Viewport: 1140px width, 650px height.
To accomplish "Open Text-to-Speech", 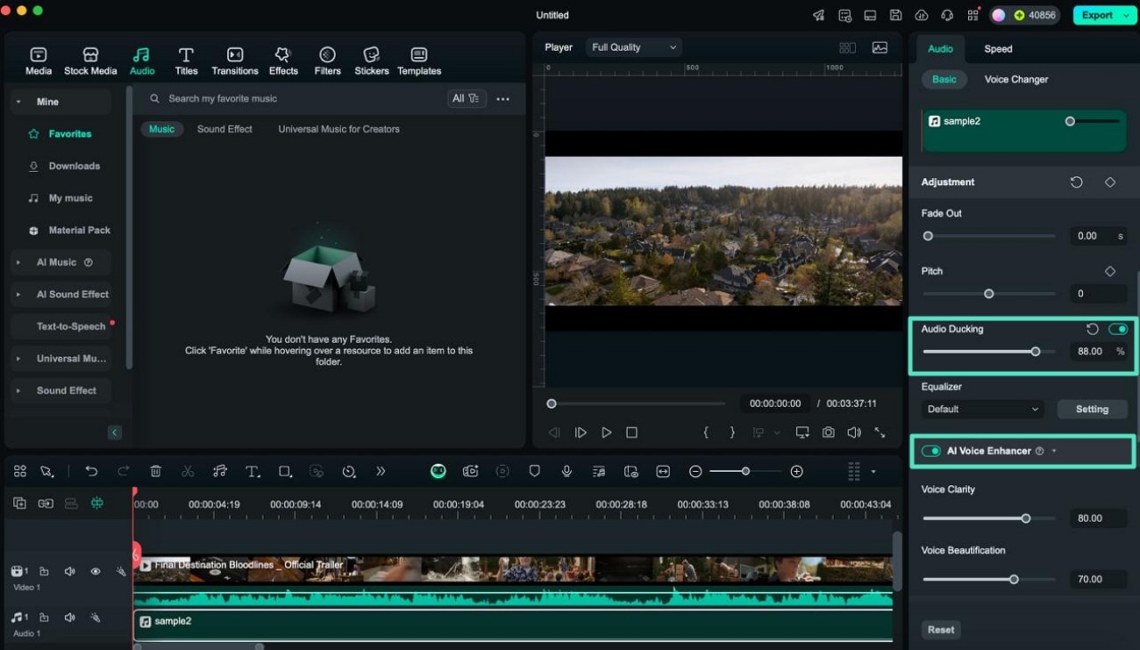I will coord(71,326).
